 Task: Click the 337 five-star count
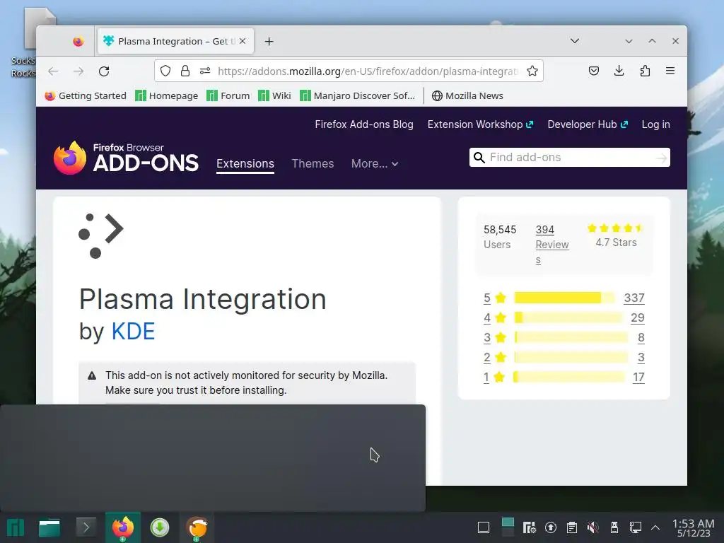point(634,298)
